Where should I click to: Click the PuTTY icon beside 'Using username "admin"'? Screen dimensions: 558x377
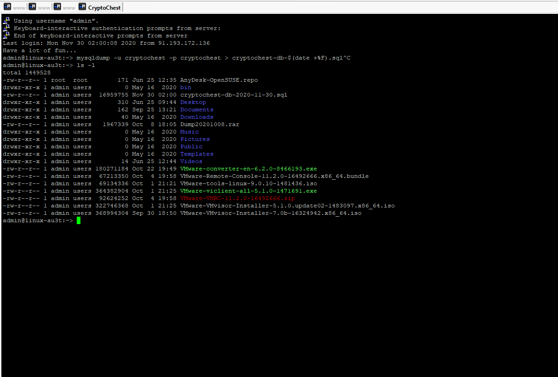(x=6, y=20)
